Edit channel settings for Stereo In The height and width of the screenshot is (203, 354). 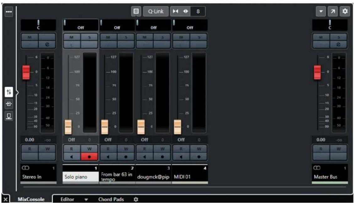click(47, 44)
